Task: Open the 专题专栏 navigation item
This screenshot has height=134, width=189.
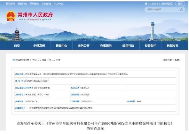Action: tap(150, 46)
